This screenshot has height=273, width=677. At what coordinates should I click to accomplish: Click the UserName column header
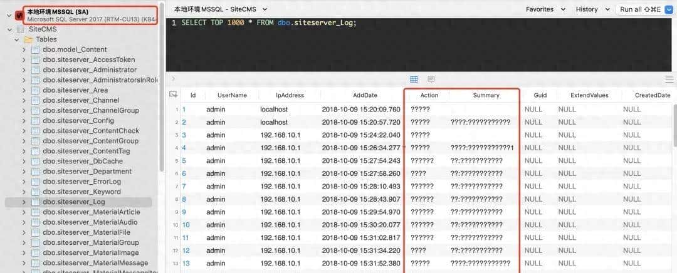coord(232,95)
